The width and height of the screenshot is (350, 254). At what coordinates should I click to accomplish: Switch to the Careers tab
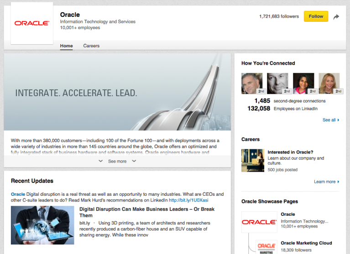pos(91,46)
